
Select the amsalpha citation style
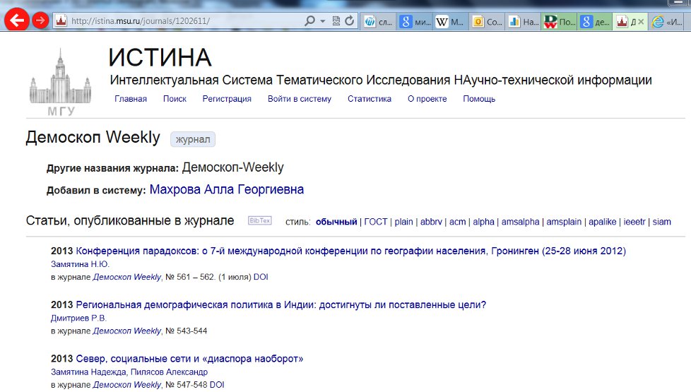[x=521, y=222]
